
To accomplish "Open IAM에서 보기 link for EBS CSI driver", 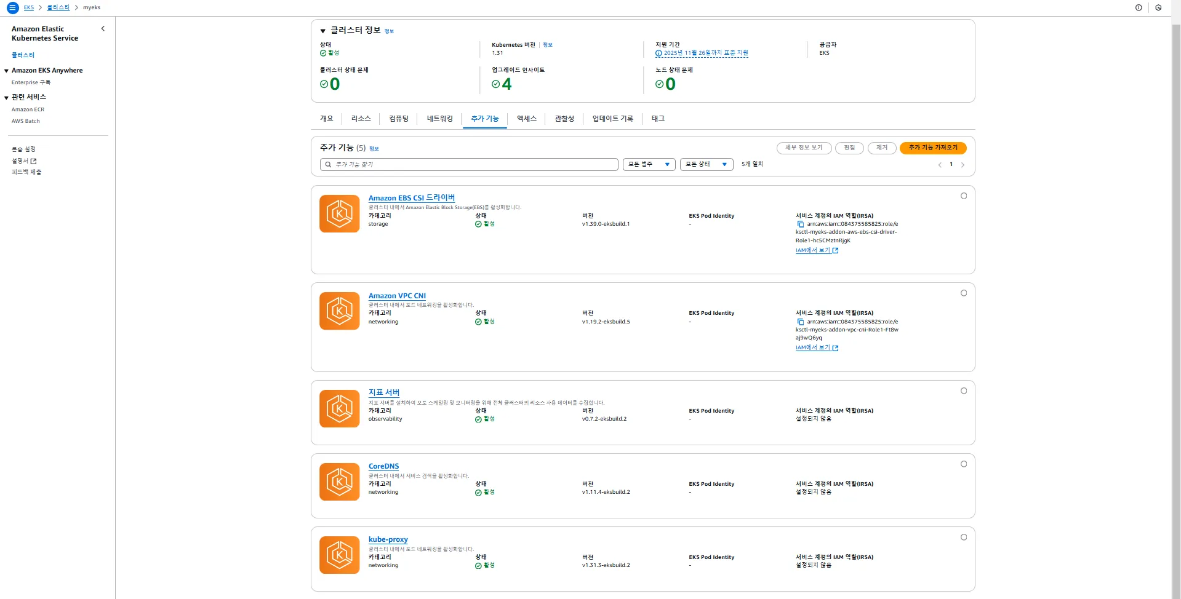I will click(x=817, y=251).
